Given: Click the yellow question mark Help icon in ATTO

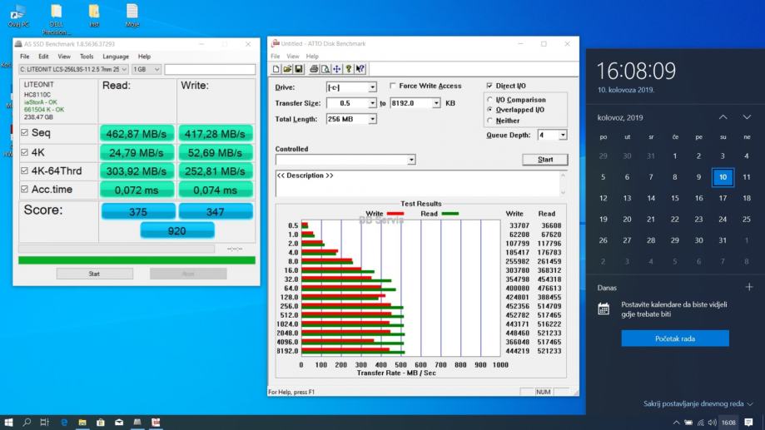Looking at the screenshot, I should [x=348, y=69].
